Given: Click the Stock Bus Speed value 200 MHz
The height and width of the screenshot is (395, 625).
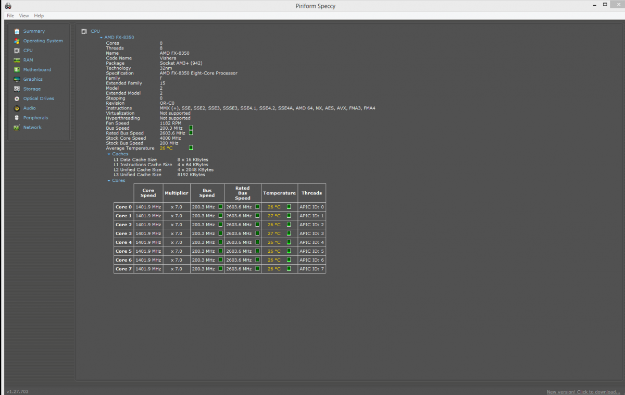Looking at the screenshot, I should 169,143.
